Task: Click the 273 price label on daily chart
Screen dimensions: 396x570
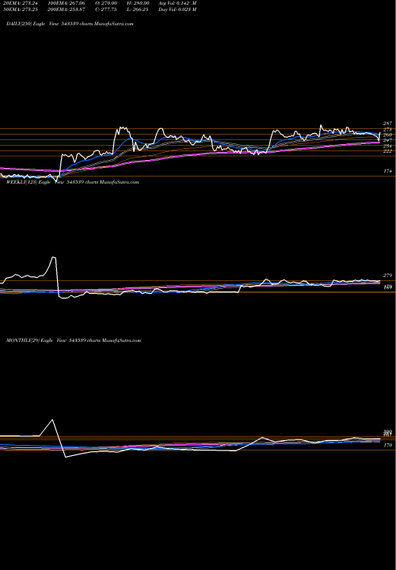Action: 387,129
